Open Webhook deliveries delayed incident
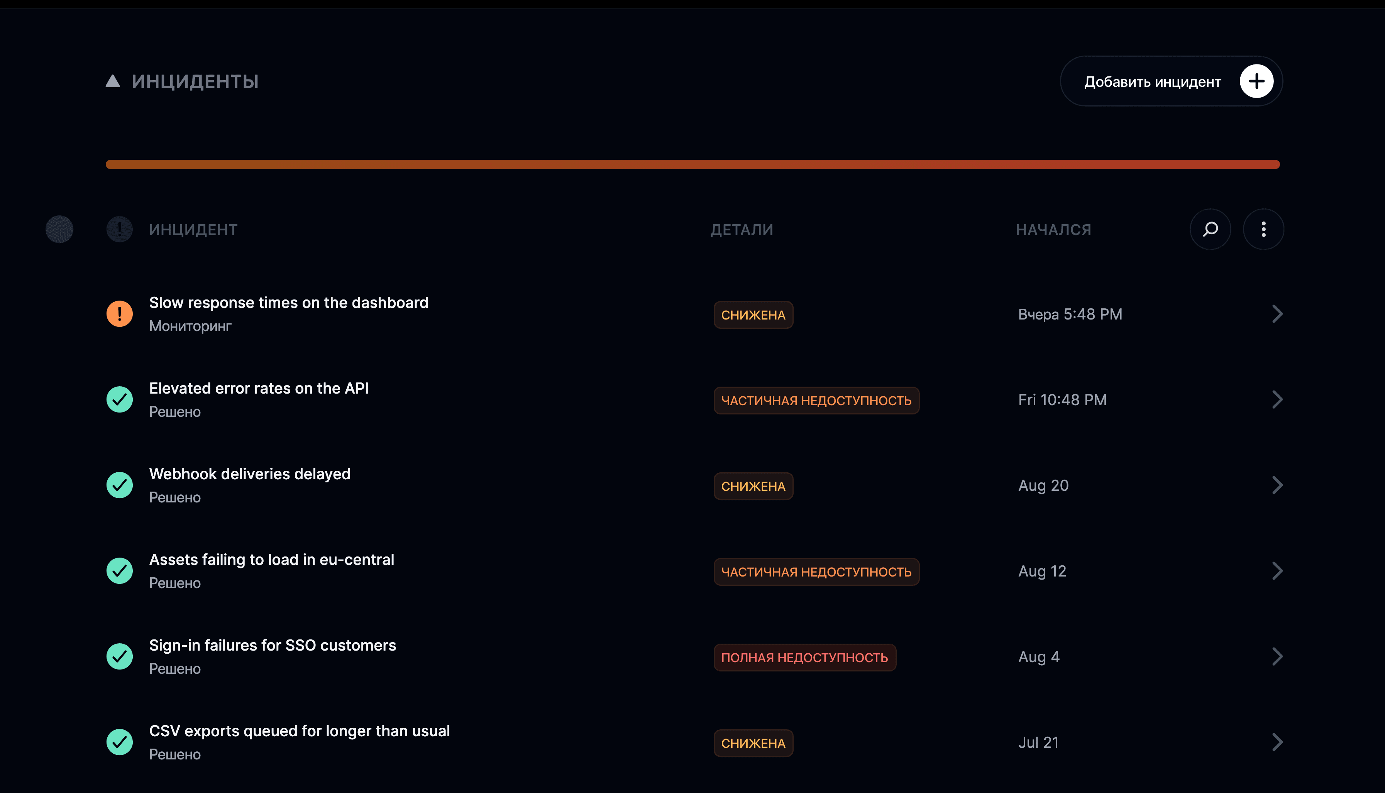This screenshot has height=793, width=1385. point(249,474)
